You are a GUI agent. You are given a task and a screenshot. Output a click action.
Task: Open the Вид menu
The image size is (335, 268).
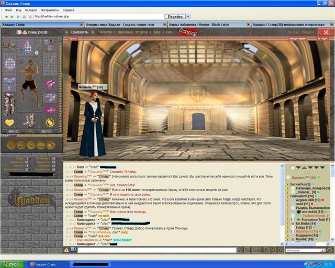(x=19, y=10)
